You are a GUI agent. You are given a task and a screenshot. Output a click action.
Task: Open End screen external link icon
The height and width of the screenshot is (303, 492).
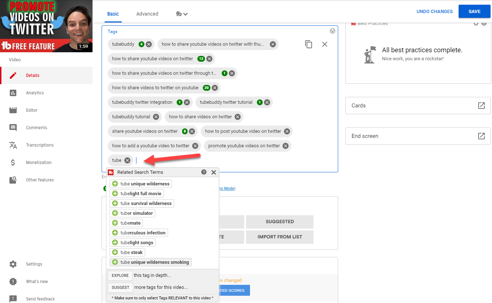(481, 136)
